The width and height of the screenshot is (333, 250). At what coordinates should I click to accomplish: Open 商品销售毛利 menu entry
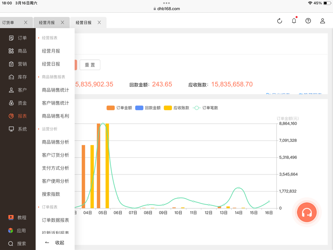coord(55,116)
